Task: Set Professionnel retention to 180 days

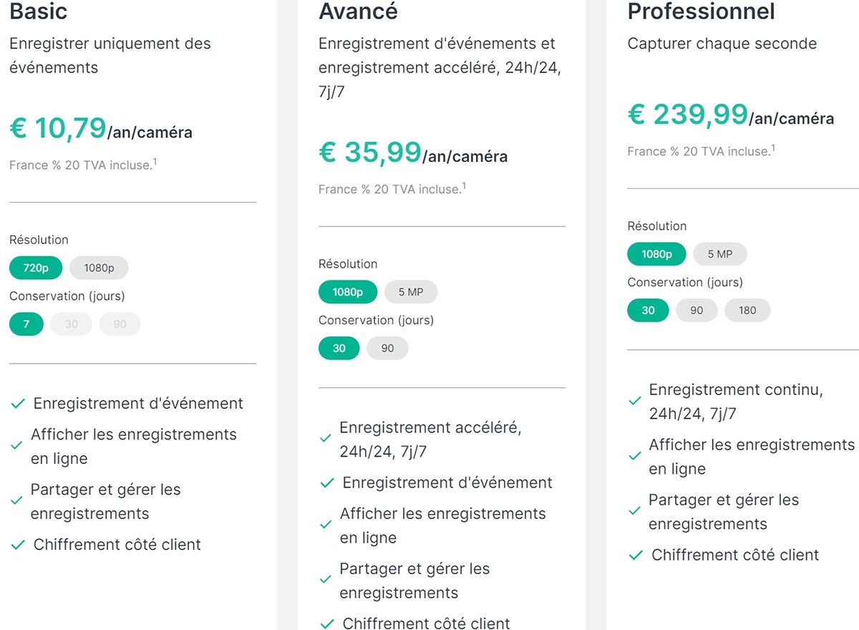Action: tap(747, 311)
